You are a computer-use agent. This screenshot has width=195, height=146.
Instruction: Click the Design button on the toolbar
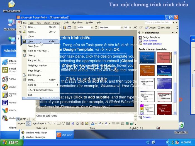coord(150,28)
